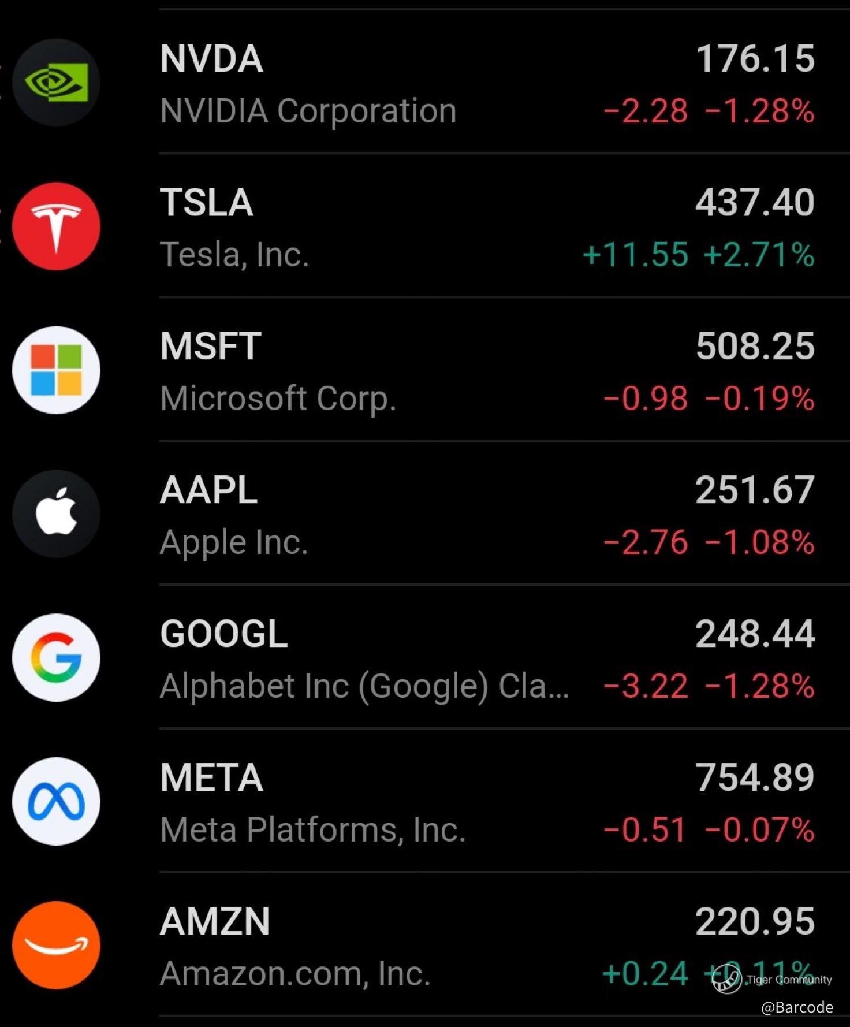Tap NVDA price 176.15
850x1027 pixels.
pos(755,59)
